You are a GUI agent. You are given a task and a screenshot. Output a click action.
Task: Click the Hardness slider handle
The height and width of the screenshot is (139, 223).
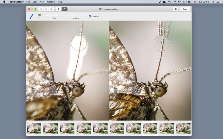pyautogui.click(x=75, y=15)
